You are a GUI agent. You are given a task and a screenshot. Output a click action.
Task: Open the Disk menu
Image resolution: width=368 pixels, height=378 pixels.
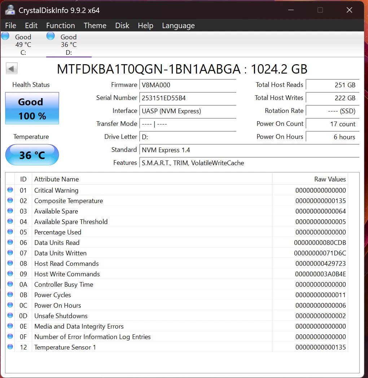[x=122, y=25]
